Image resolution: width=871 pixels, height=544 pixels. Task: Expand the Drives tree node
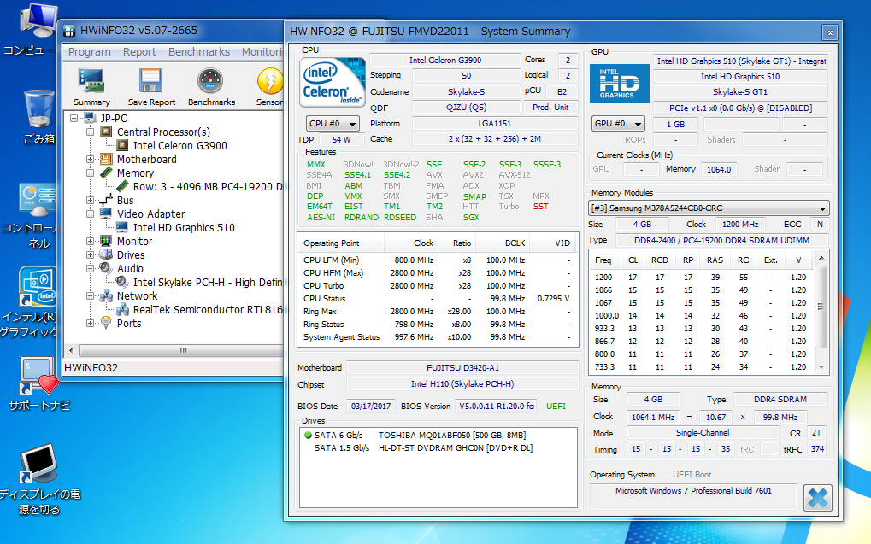pyautogui.click(x=91, y=255)
